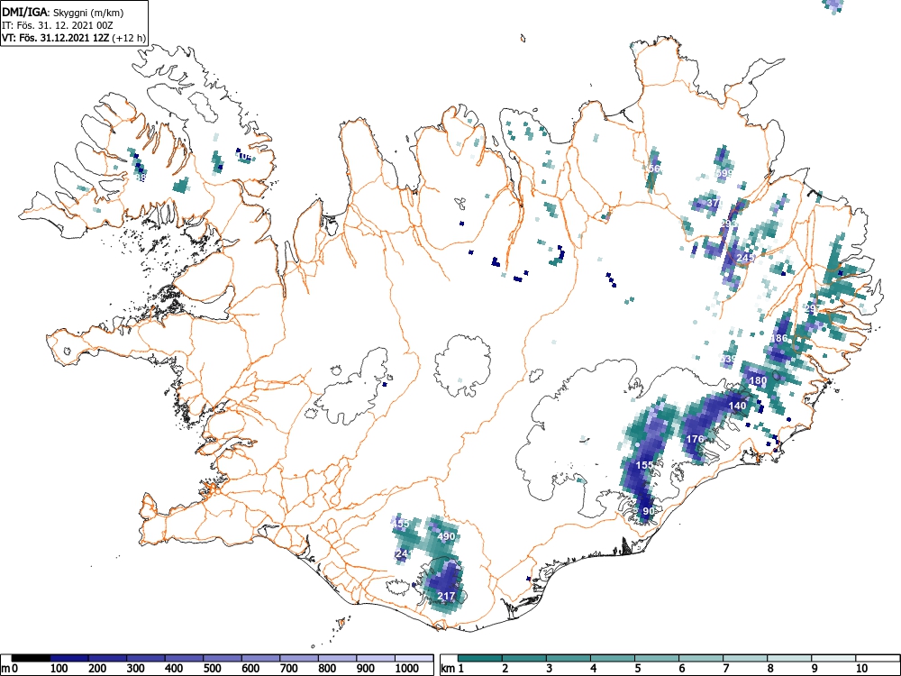Click the 490 visibility label on the map
This screenshot has width=901, height=676.
coord(447,536)
